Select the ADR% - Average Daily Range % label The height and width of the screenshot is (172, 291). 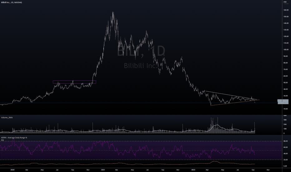pyautogui.click(x=14, y=138)
